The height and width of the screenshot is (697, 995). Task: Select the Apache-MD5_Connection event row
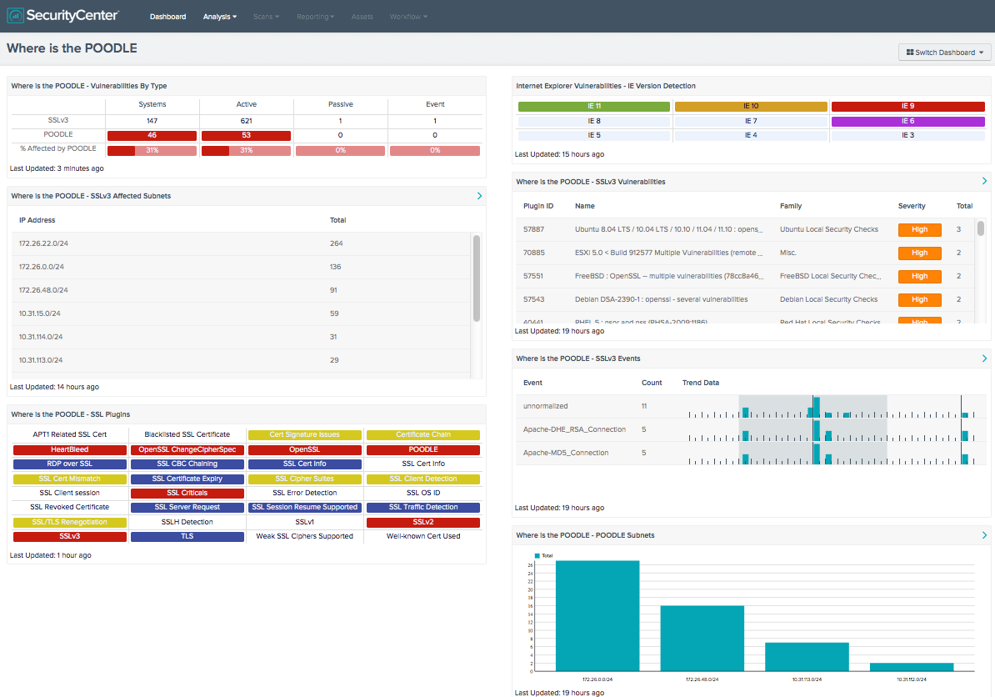pyautogui.click(x=751, y=454)
